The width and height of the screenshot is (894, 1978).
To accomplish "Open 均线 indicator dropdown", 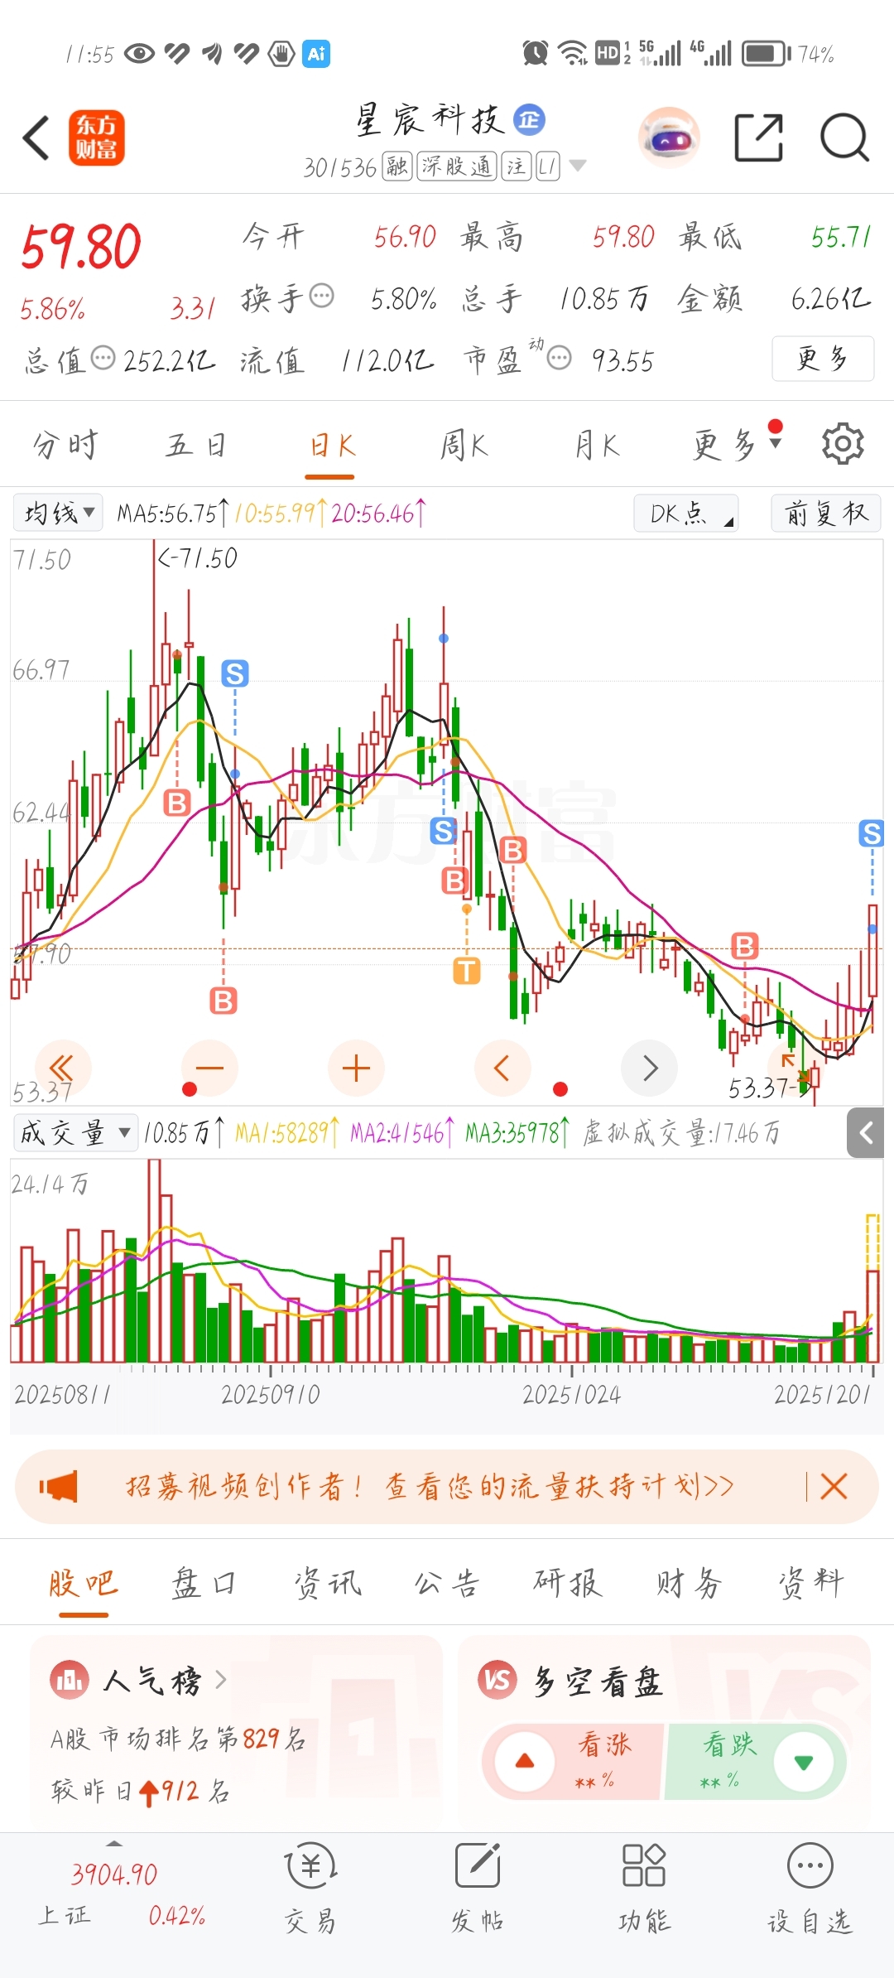I will pos(58,513).
